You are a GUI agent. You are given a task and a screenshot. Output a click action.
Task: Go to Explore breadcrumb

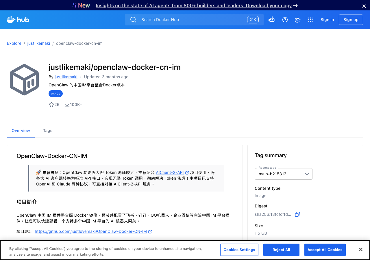[14, 43]
